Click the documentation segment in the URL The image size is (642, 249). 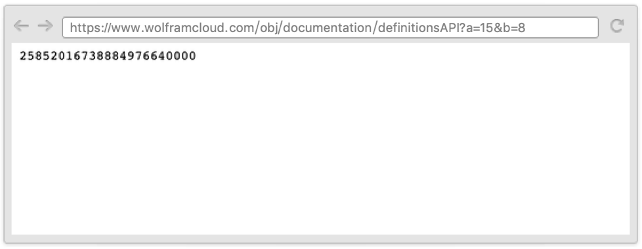(328, 28)
